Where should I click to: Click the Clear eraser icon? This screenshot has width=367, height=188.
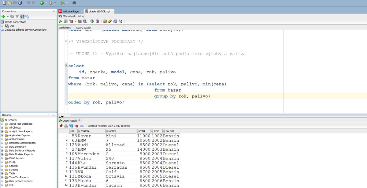pos(110,21)
